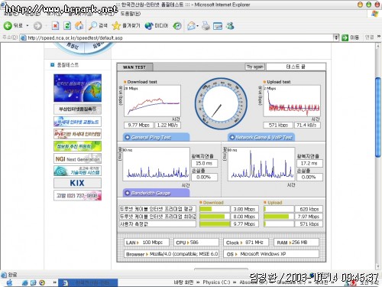Click the green sidebar banner link
Screen dimensions: 382x287
click(x=77, y=146)
